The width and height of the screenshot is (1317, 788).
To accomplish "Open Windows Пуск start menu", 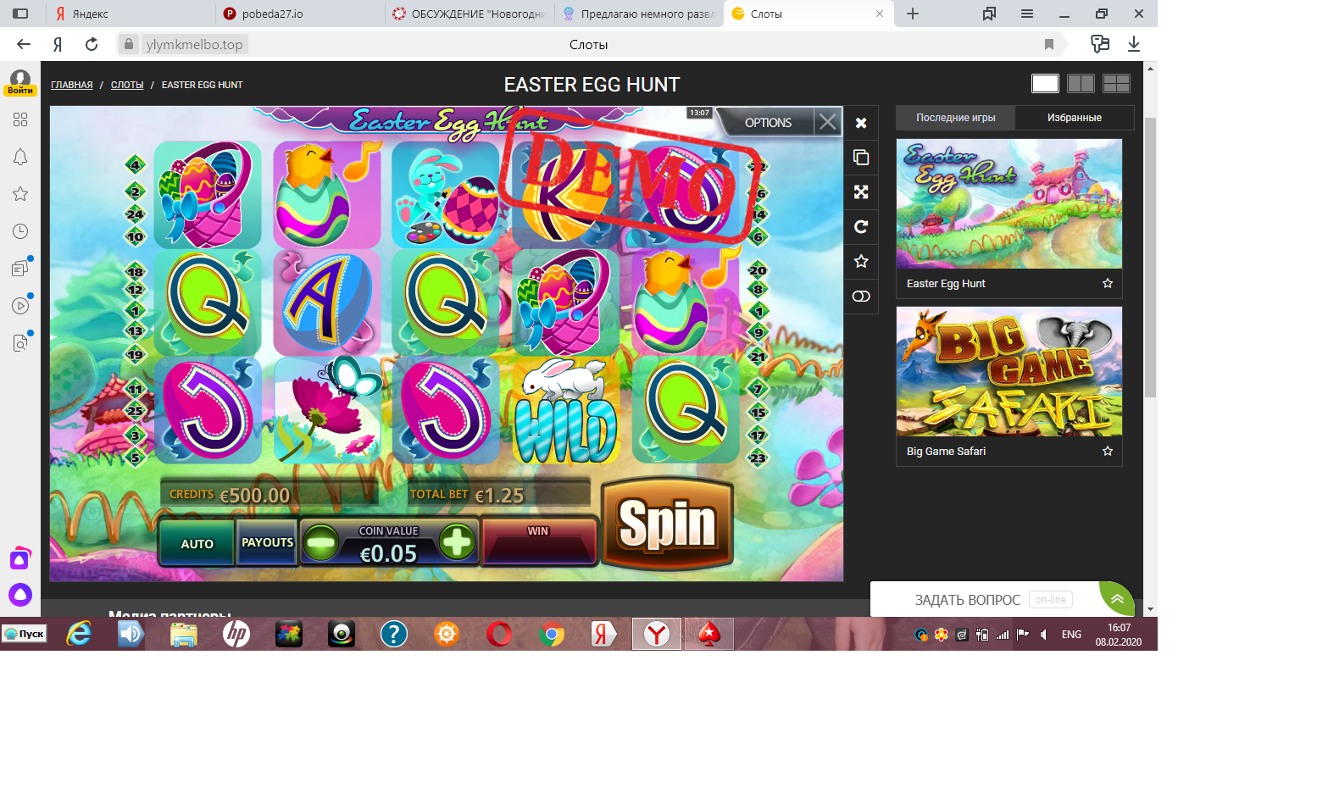I will (24, 634).
